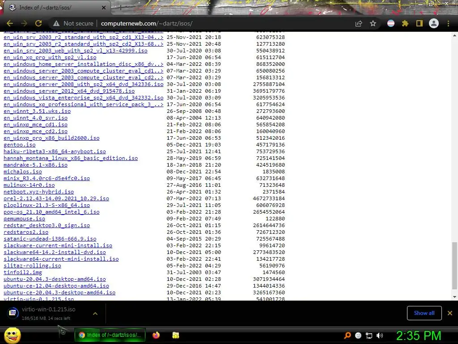
Task: Click slackware-current-mini-install.iso link
Action: pos(58,246)
